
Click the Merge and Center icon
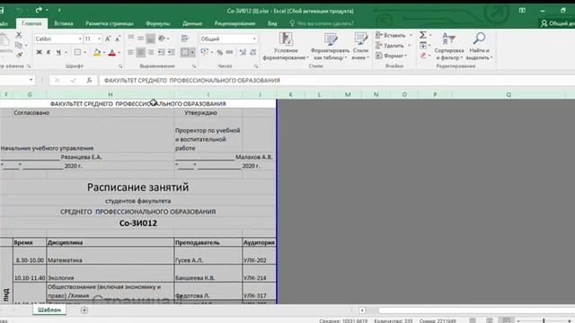click(185, 52)
